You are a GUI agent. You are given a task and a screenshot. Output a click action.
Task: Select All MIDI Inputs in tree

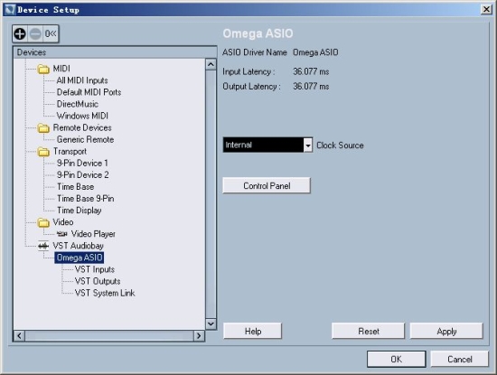pos(82,80)
